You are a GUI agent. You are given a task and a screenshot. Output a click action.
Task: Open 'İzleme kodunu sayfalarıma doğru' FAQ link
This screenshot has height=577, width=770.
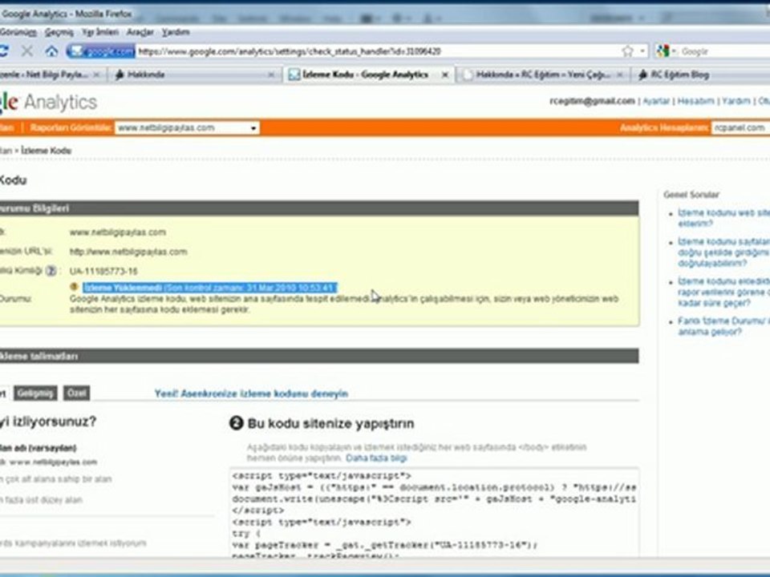coord(723,252)
